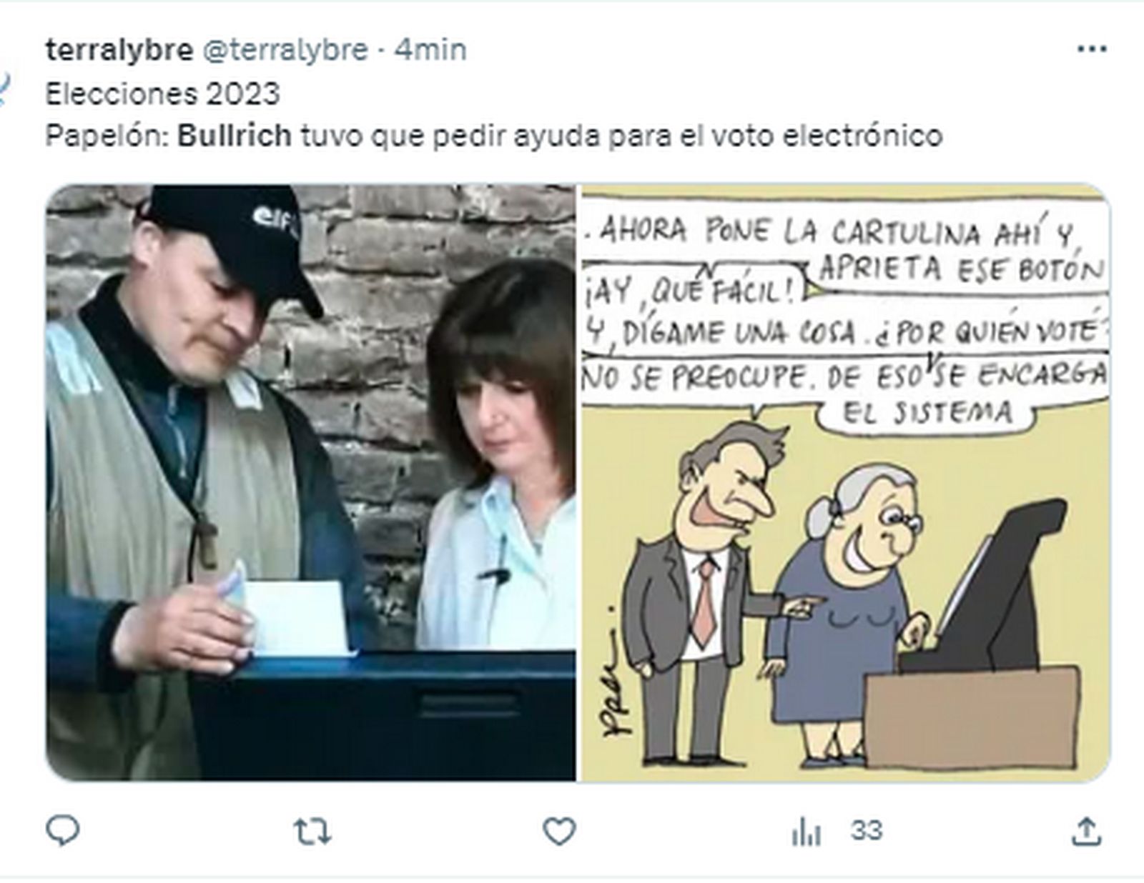
Task: Open the tweet via the 4min timestamp
Action: [x=430, y=50]
